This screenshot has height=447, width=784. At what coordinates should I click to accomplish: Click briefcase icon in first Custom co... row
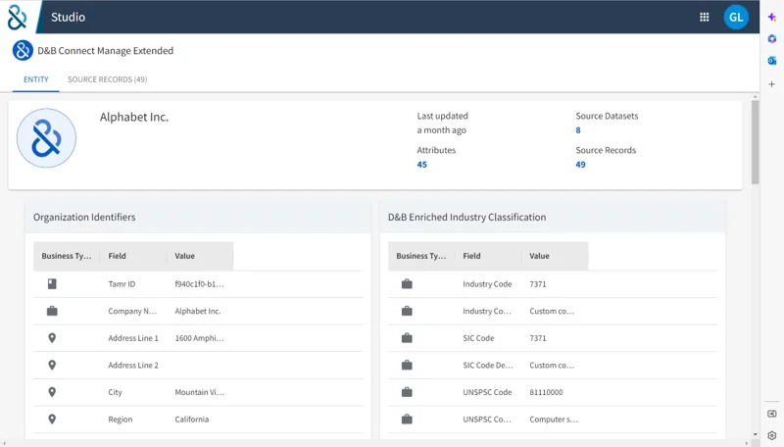(x=407, y=311)
